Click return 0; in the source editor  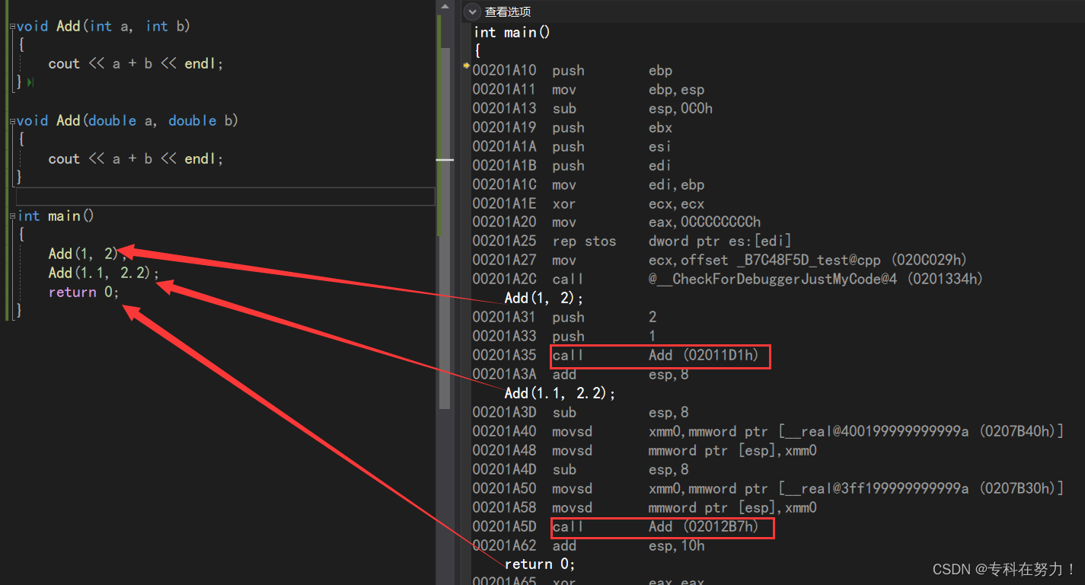84,292
